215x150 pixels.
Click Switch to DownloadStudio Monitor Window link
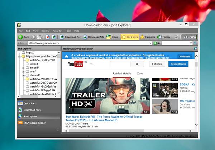(x=170, y=136)
